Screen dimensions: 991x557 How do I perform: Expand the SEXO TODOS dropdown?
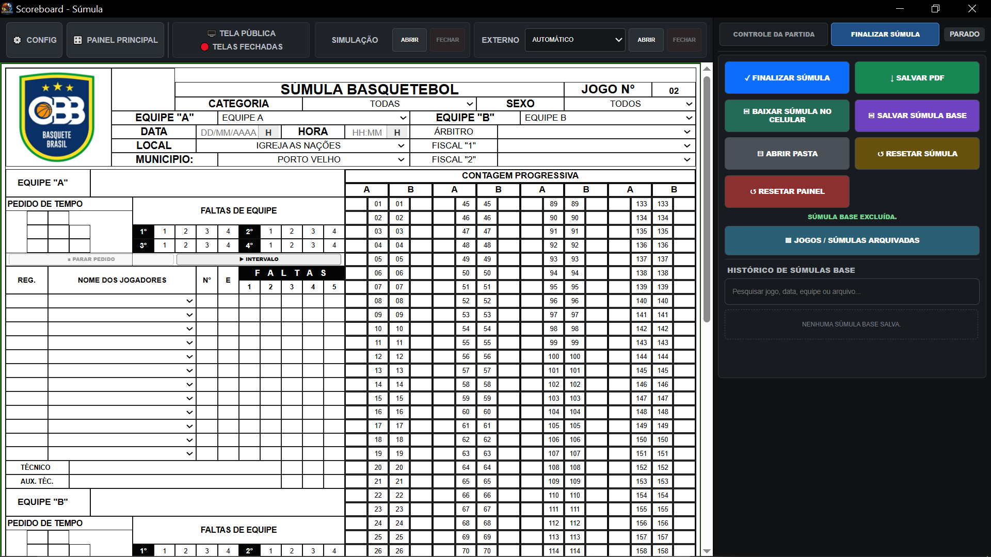click(x=630, y=104)
